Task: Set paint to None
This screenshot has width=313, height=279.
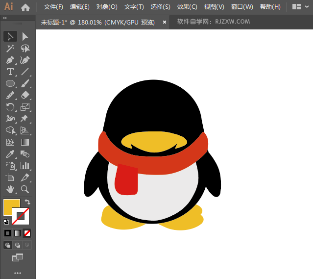Action: coord(27,233)
